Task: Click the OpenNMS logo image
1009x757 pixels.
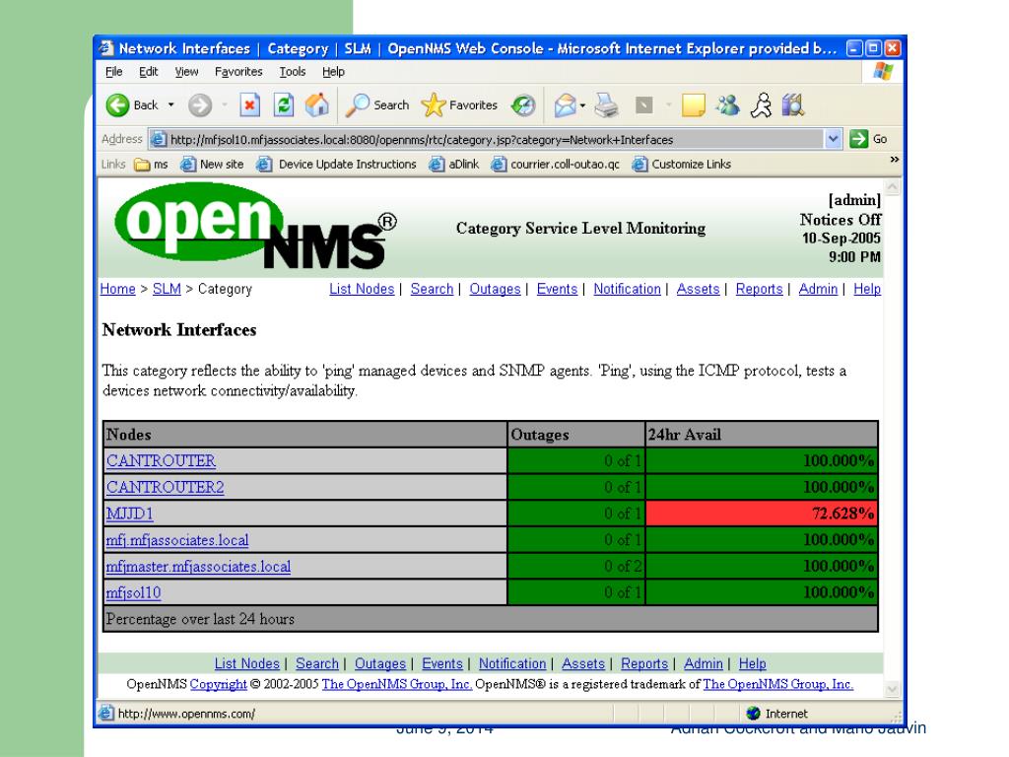Action: pyautogui.click(x=255, y=226)
